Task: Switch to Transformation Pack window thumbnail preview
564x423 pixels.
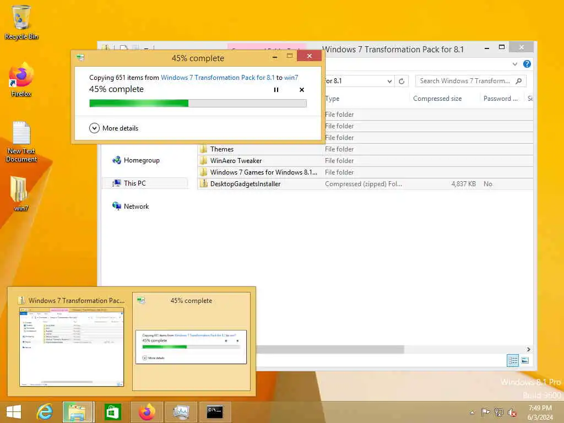Action: coord(71,341)
